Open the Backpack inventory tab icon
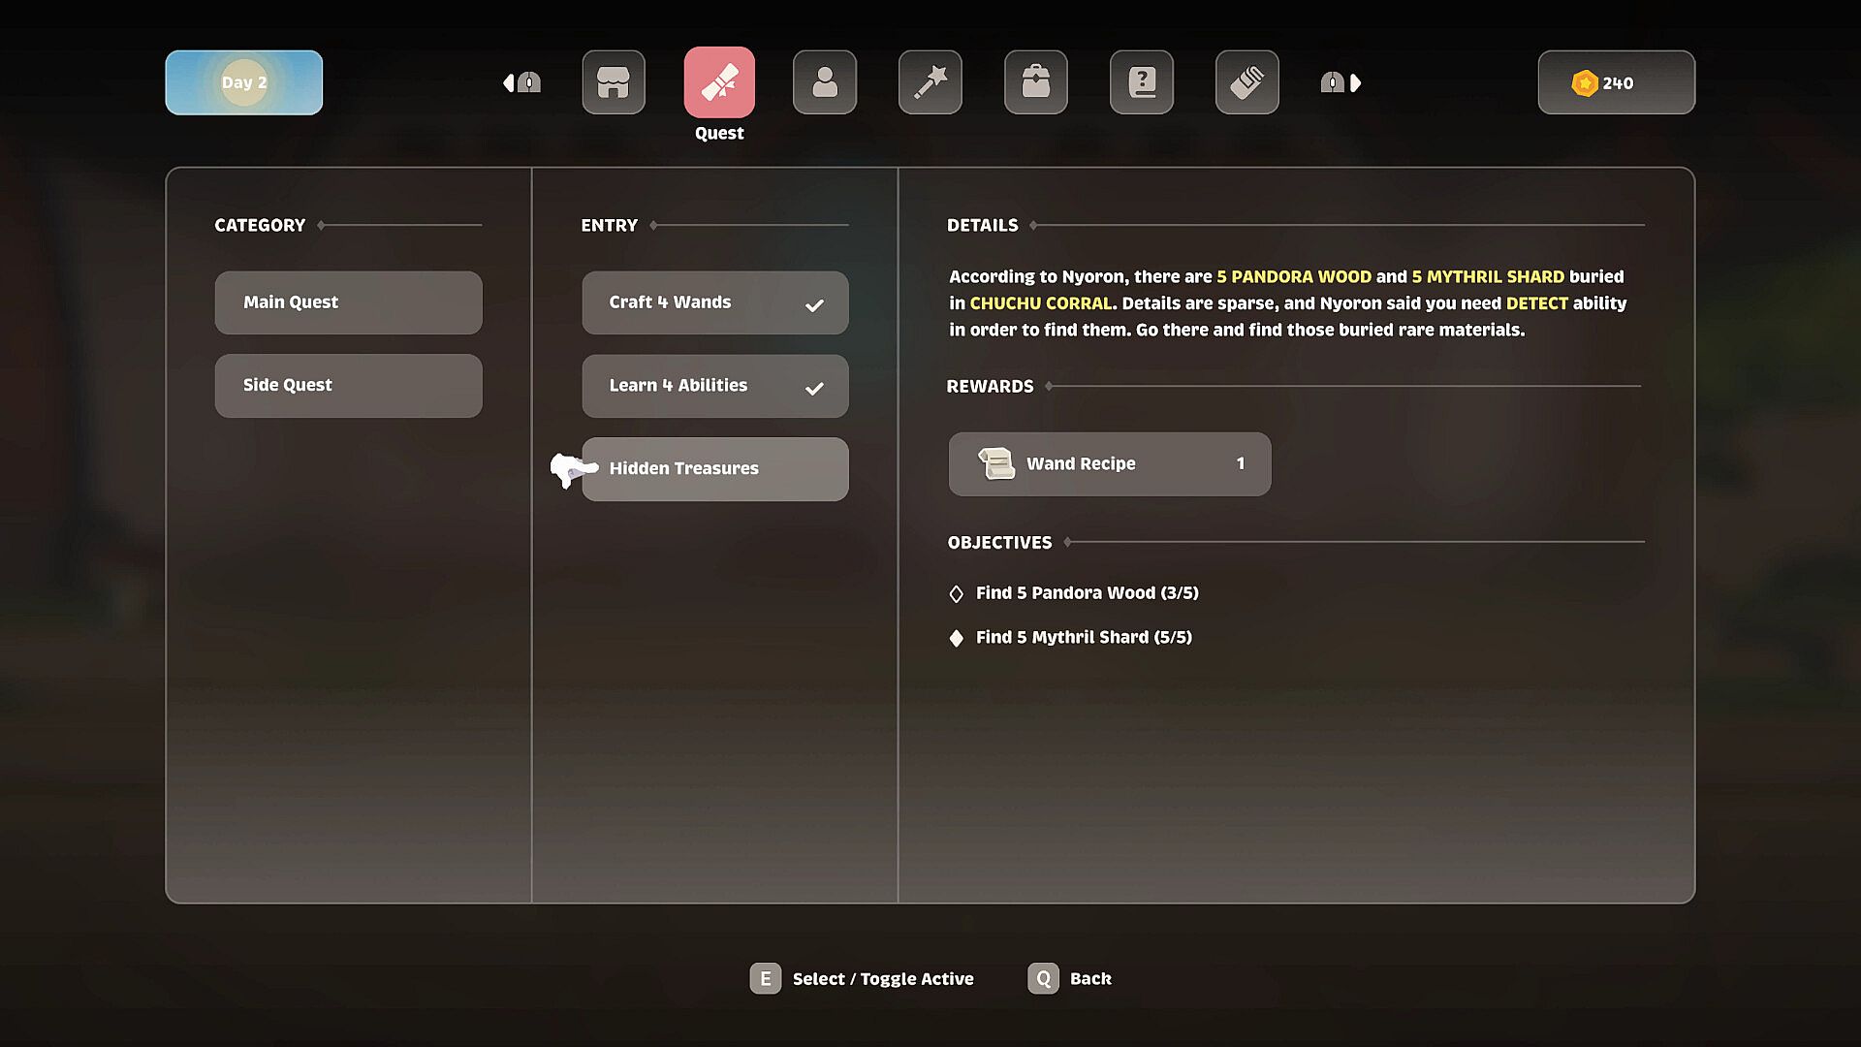This screenshot has width=1861, height=1047. 1035,82
